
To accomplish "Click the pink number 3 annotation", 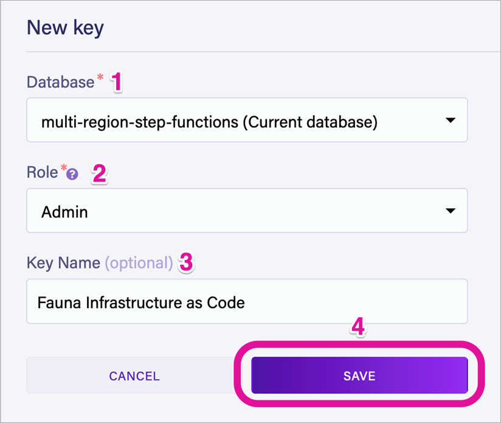I will click(x=187, y=263).
